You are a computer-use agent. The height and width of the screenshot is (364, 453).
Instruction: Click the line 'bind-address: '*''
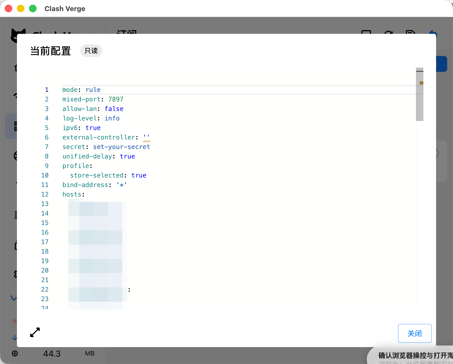pyautogui.click(x=95, y=185)
